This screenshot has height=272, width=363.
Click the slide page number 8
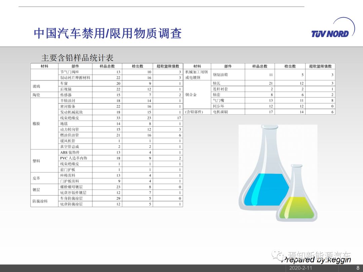pyautogui.click(x=358, y=268)
